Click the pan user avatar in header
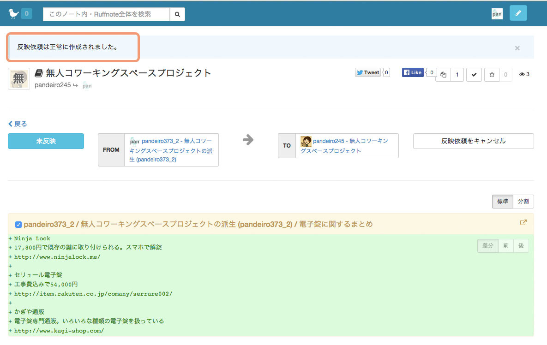 (x=497, y=14)
